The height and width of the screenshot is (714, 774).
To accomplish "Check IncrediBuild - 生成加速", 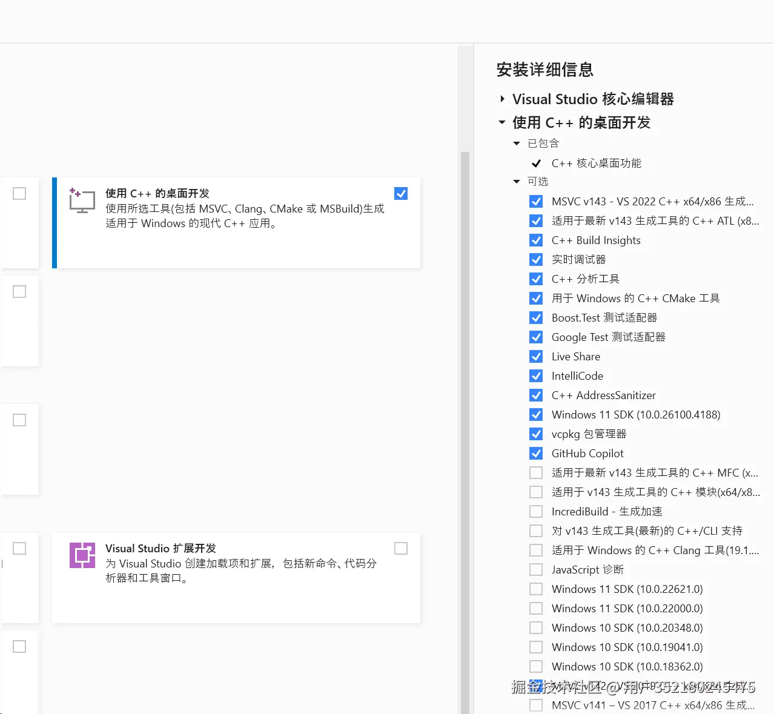I will click(536, 511).
